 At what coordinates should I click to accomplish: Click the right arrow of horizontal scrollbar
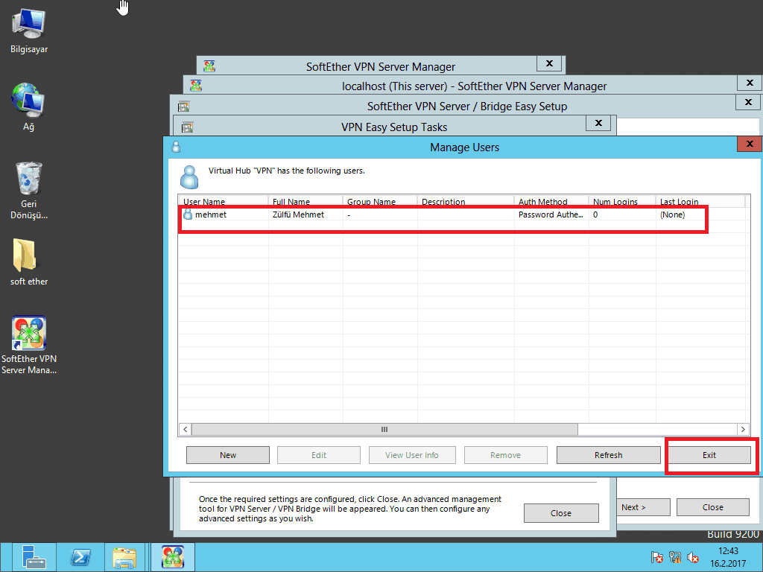(743, 430)
